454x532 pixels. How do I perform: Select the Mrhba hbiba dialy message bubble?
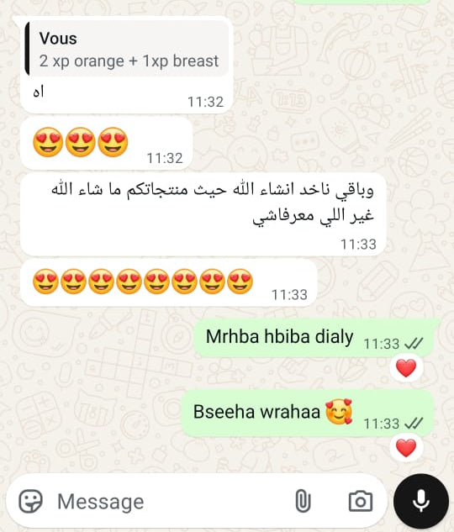(314, 338)
